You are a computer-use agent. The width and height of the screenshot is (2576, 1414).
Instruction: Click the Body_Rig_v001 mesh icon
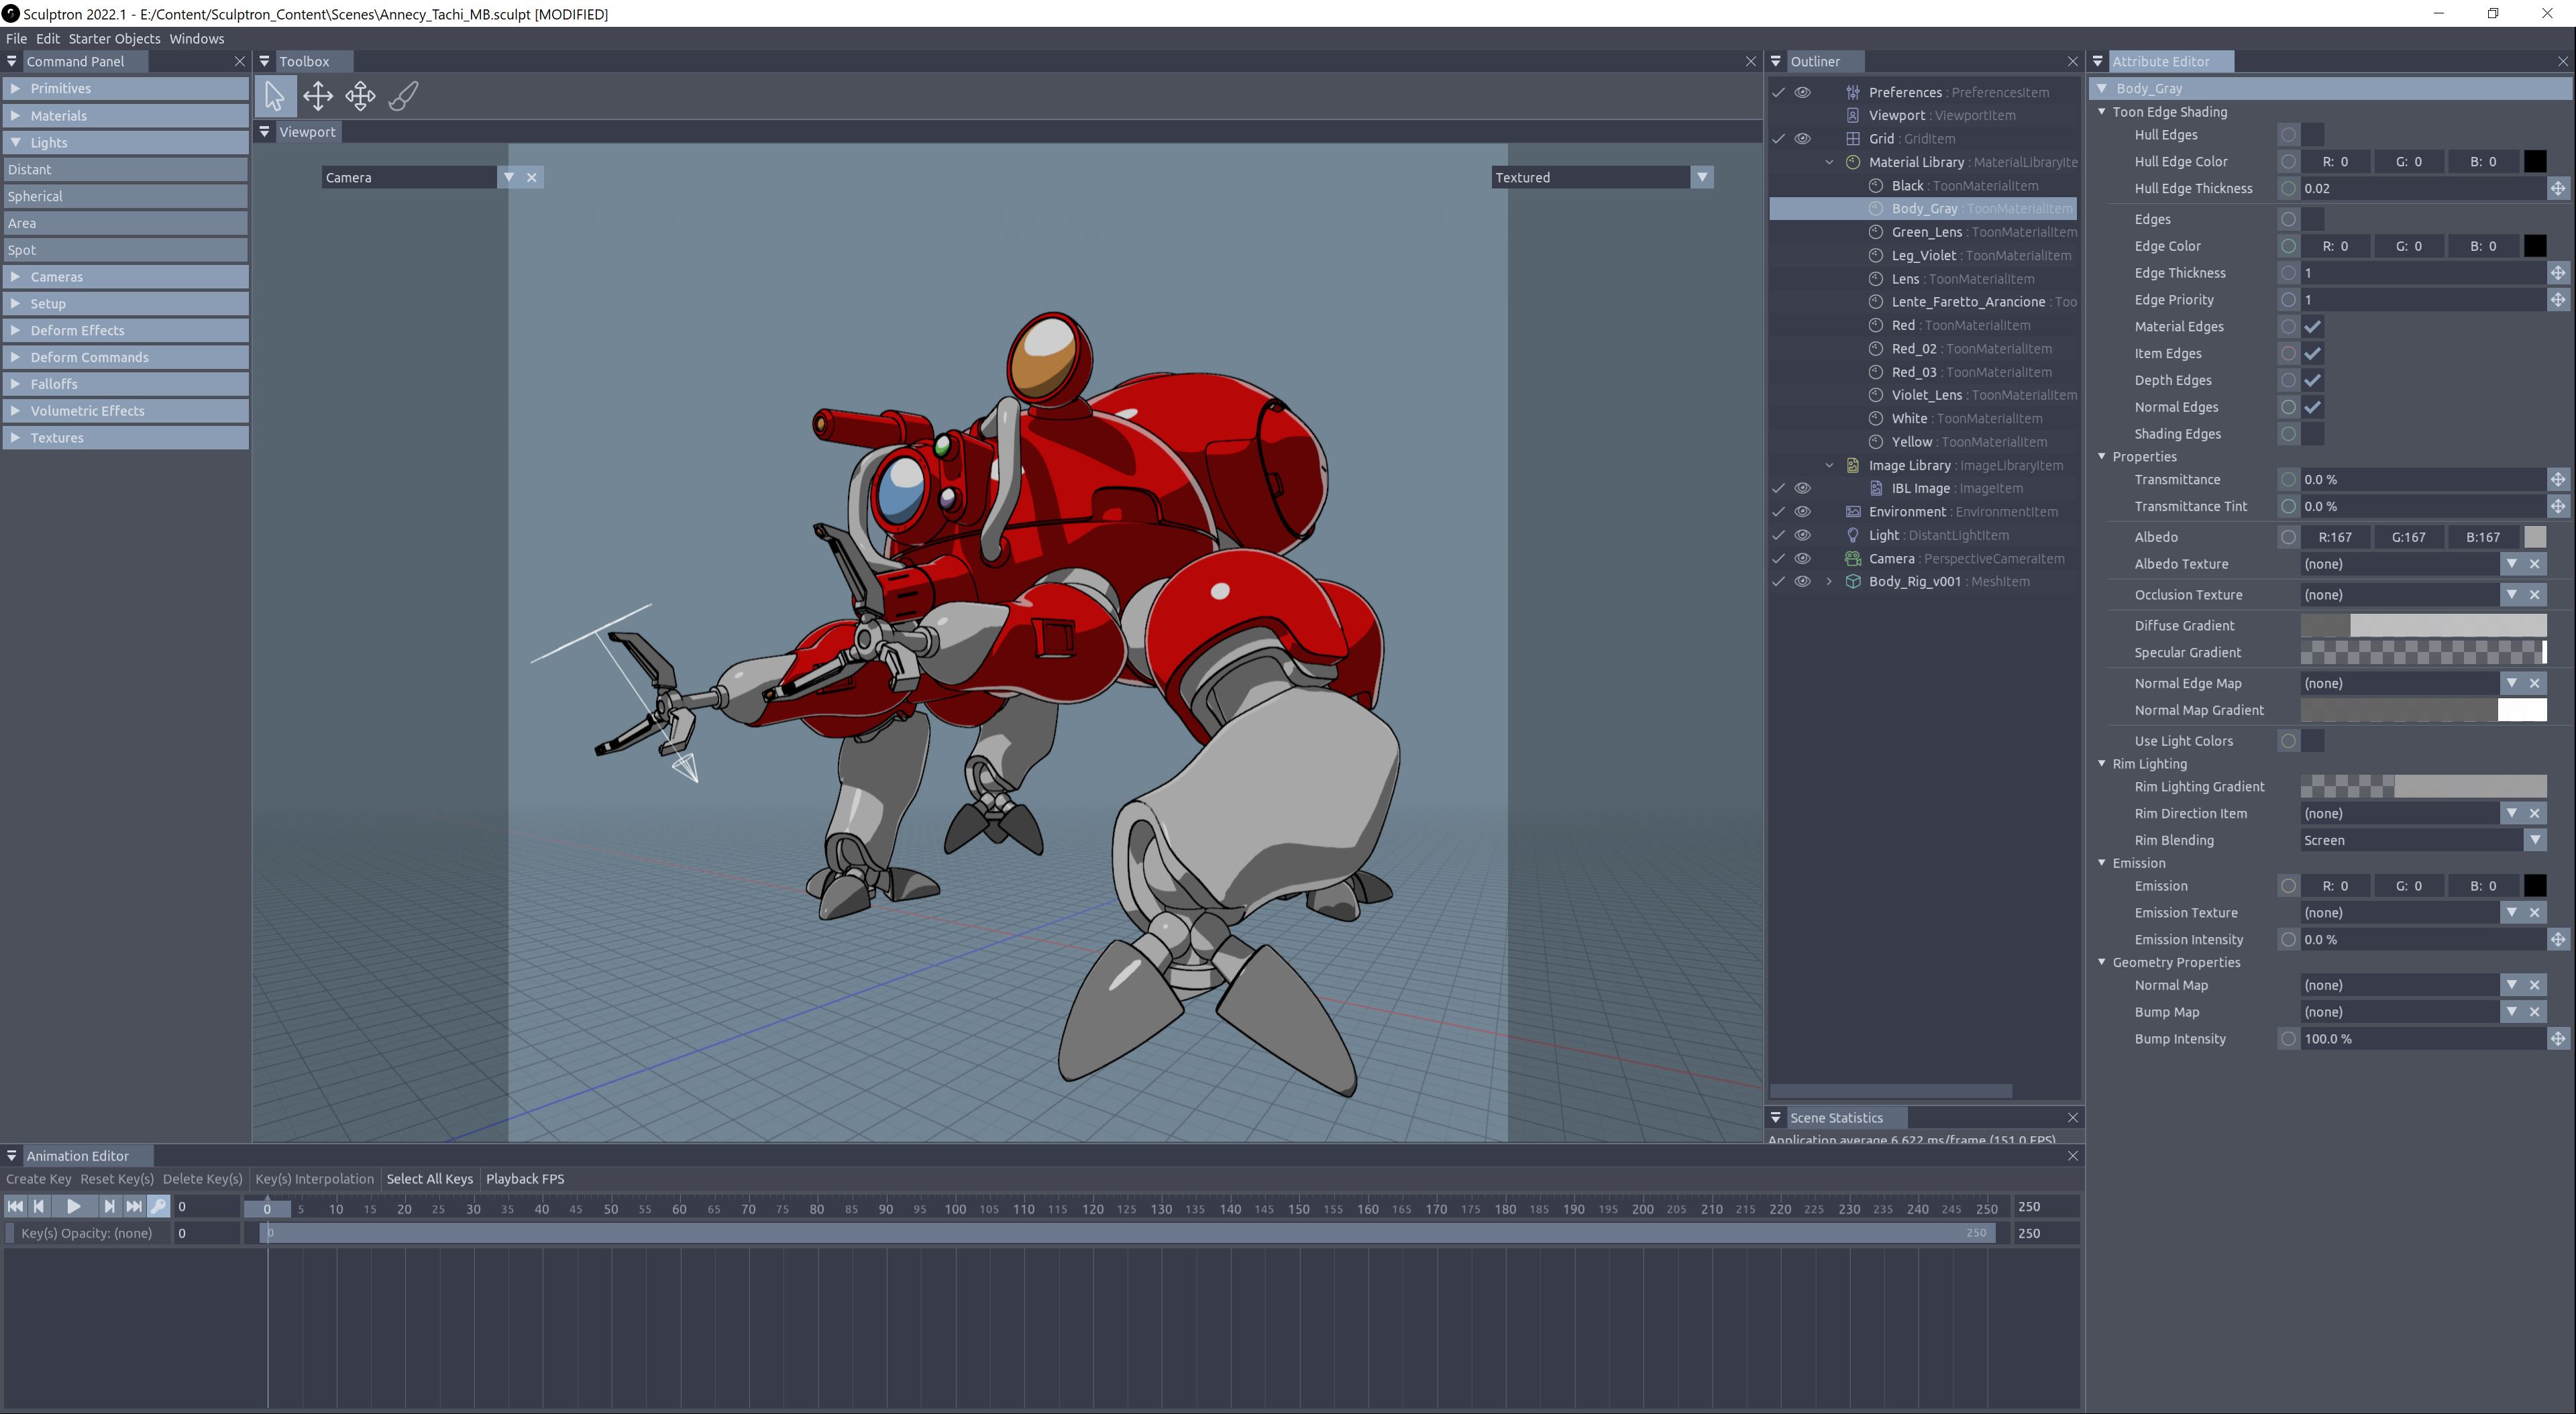coord(1853,582)
